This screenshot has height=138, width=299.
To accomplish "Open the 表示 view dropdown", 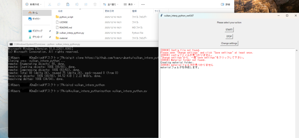I will coord(130,5).
